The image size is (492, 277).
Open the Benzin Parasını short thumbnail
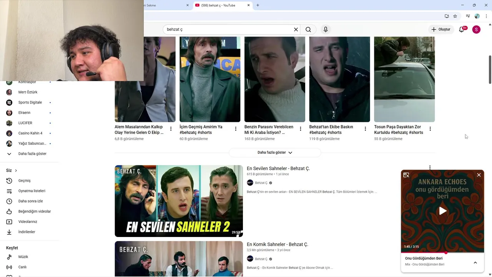[275, 79]
